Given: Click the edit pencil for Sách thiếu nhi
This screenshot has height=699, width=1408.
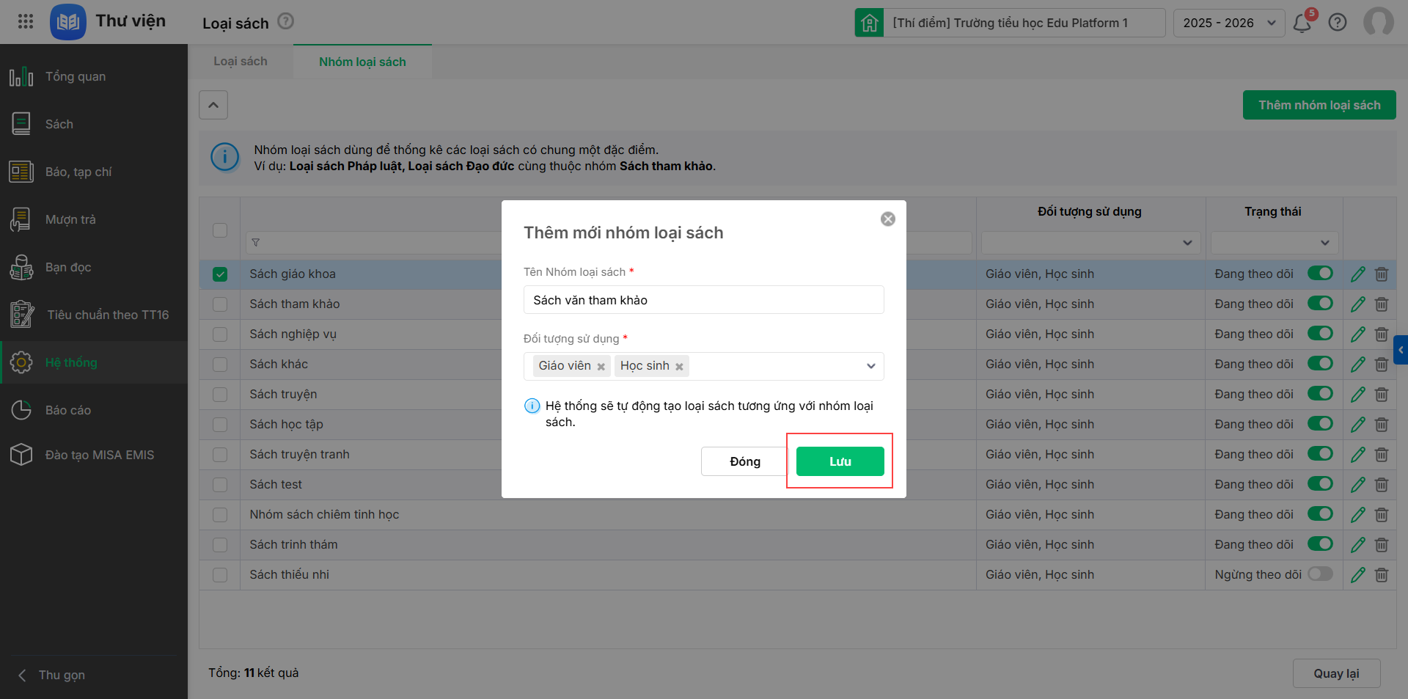Looking at the screenshot, I should coord(1358,575).
